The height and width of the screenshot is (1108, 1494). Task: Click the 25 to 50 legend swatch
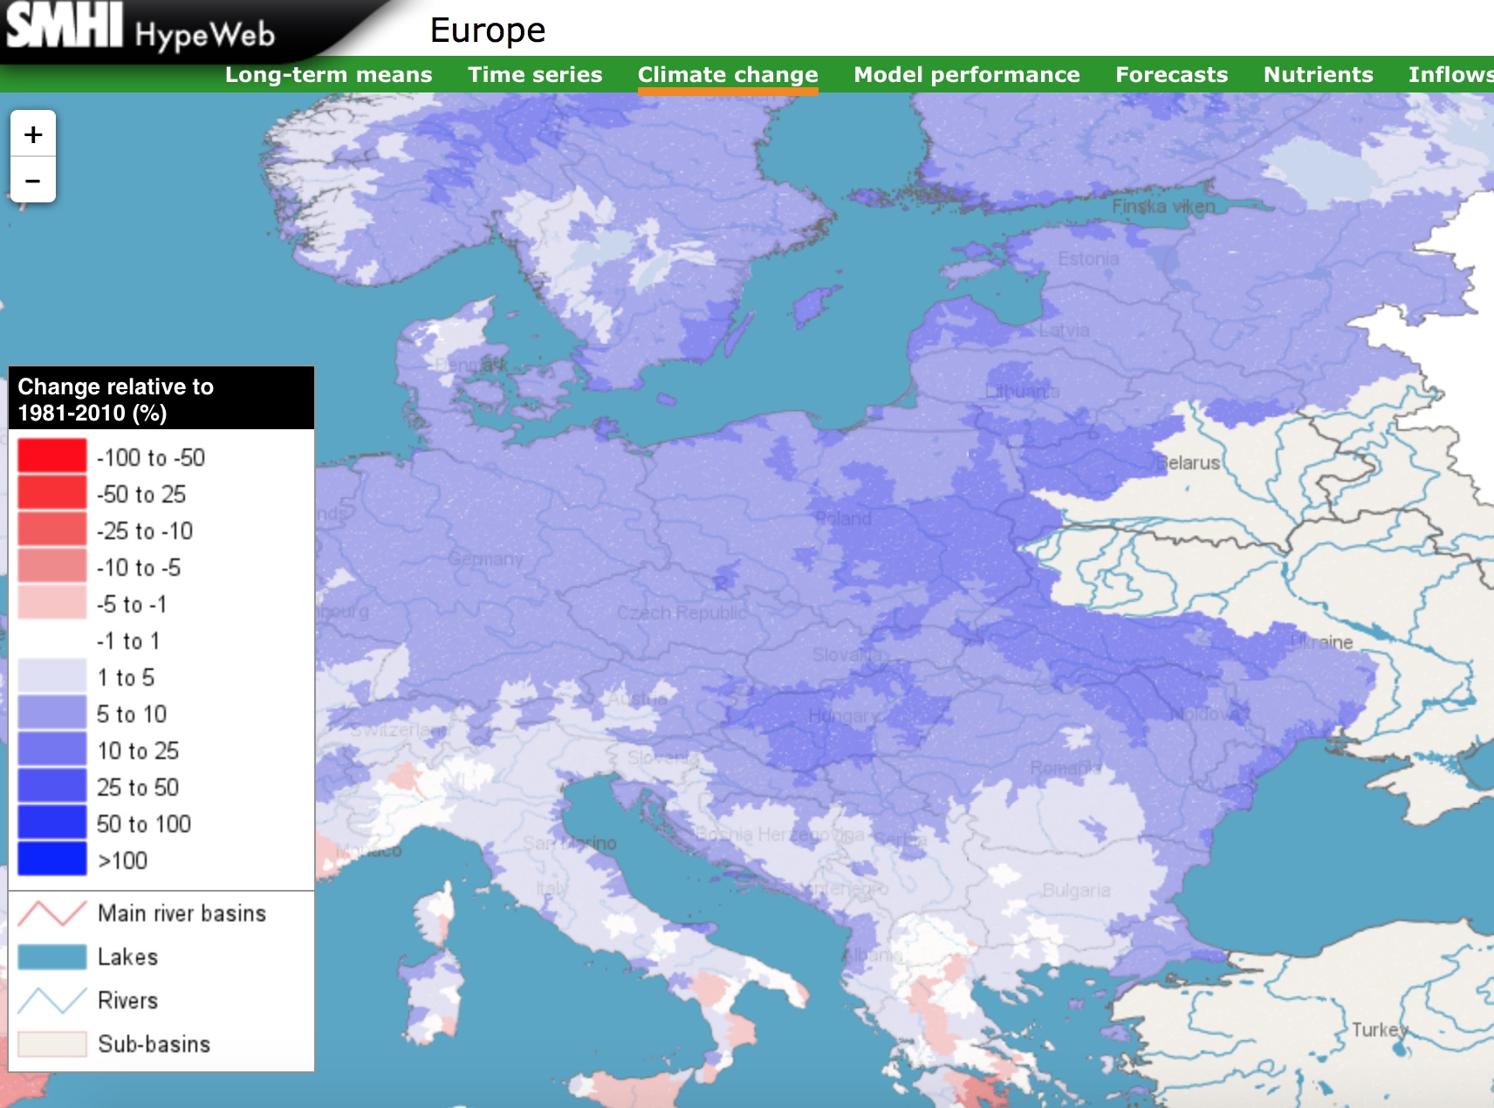(52, 785)
